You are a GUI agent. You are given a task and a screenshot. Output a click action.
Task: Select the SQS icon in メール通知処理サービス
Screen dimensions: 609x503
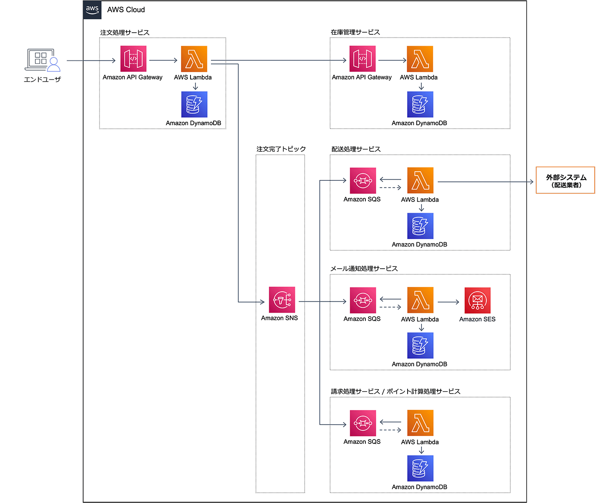click(x=363, y=300)
